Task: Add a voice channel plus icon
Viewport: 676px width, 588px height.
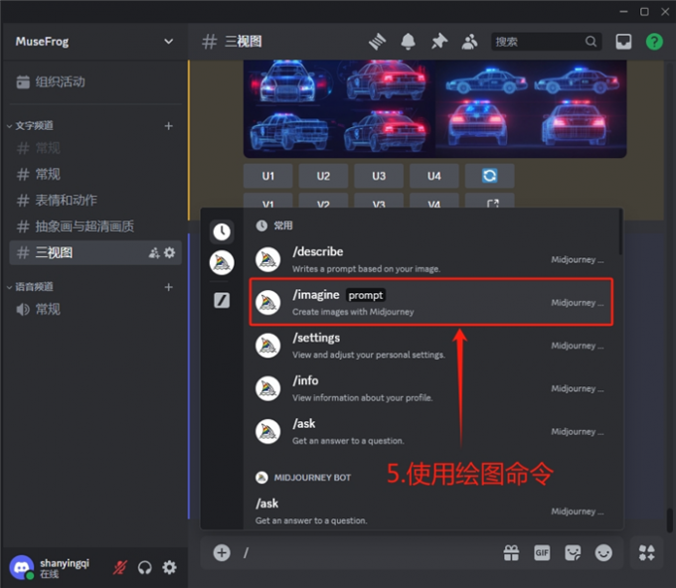Action: pyautogui.click(x=169, y=287)
